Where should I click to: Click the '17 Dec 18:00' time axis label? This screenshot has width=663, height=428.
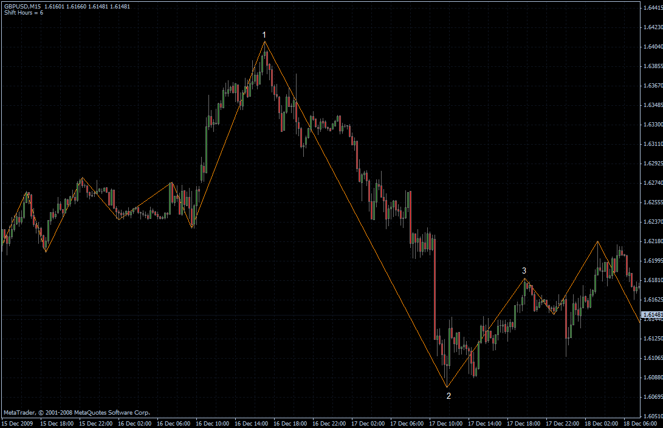click(x=523, y=423)
